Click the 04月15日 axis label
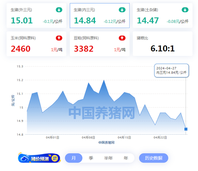198x171 pixels. coord(124,137)
